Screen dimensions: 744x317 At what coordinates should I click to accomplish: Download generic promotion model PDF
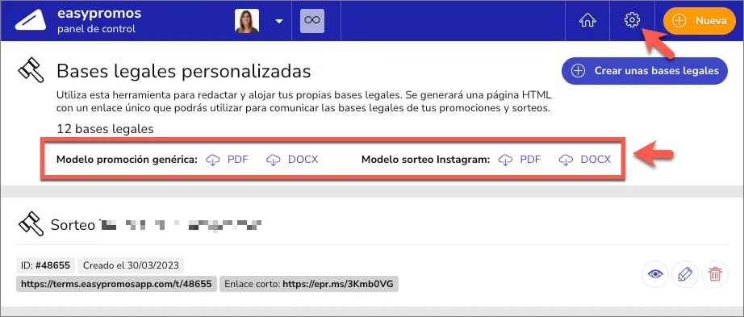[x=227, y=160]
